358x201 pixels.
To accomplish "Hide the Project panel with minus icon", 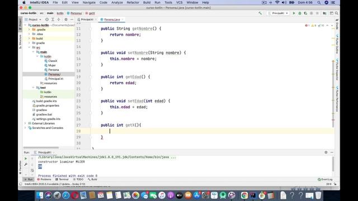I will (72, 20).
